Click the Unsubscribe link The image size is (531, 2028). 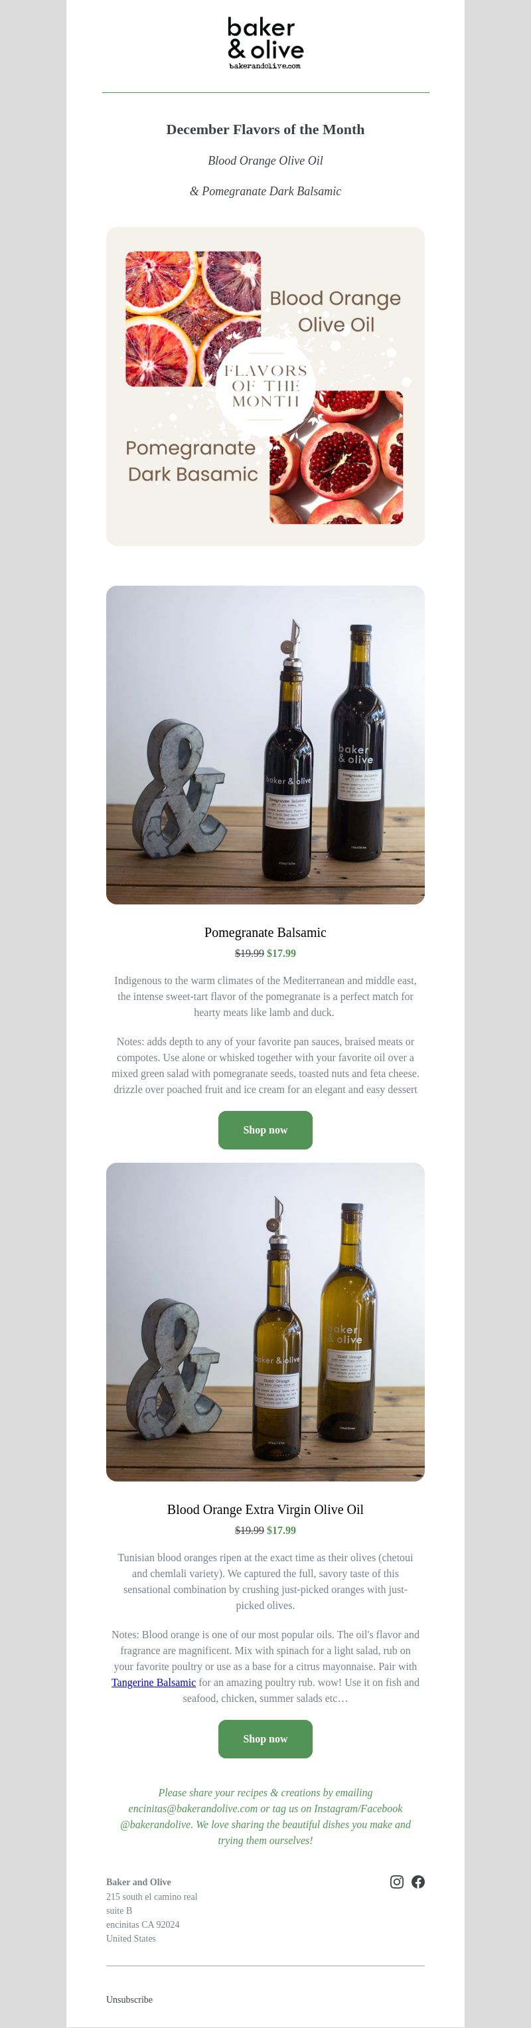(129, 1999)
